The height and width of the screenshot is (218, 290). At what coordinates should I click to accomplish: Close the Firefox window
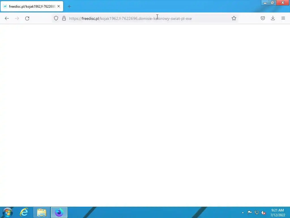pyautogui.click(x=283, y=3)
